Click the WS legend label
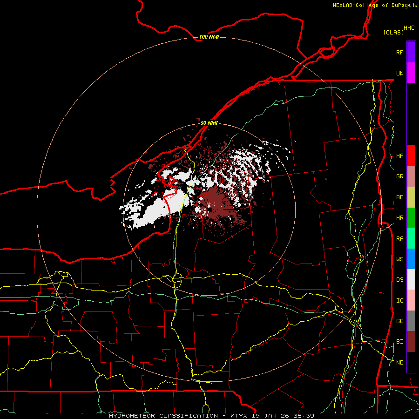This screenshot has height=419, width=419. coord(399,259)
